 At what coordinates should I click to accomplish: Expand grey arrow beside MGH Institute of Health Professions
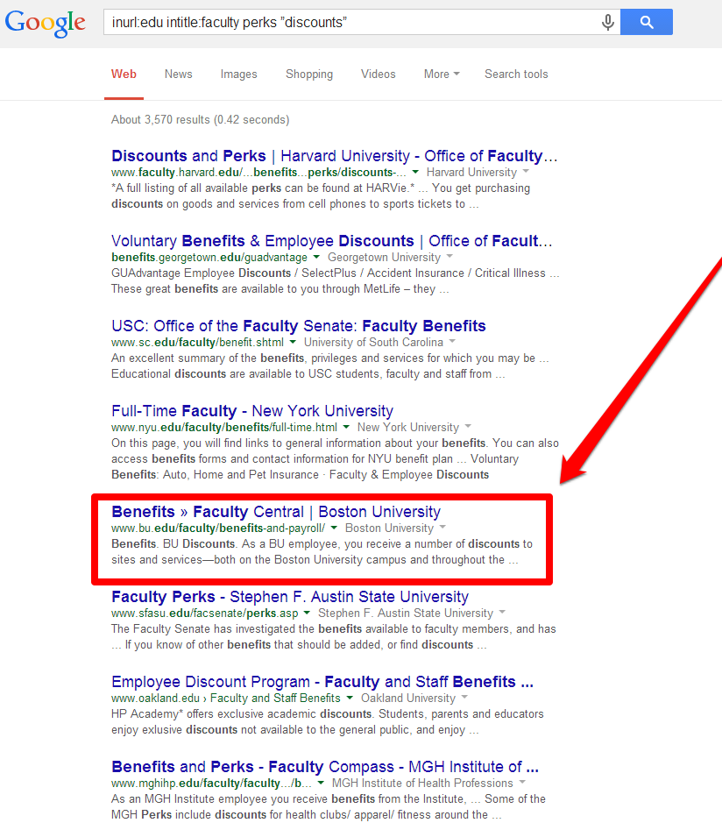pos(522,782)
